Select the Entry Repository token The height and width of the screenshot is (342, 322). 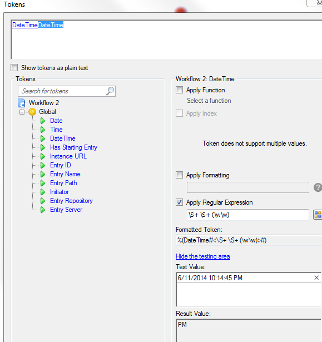coord(71,201)
